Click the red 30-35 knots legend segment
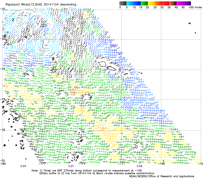 coord(166,3)
